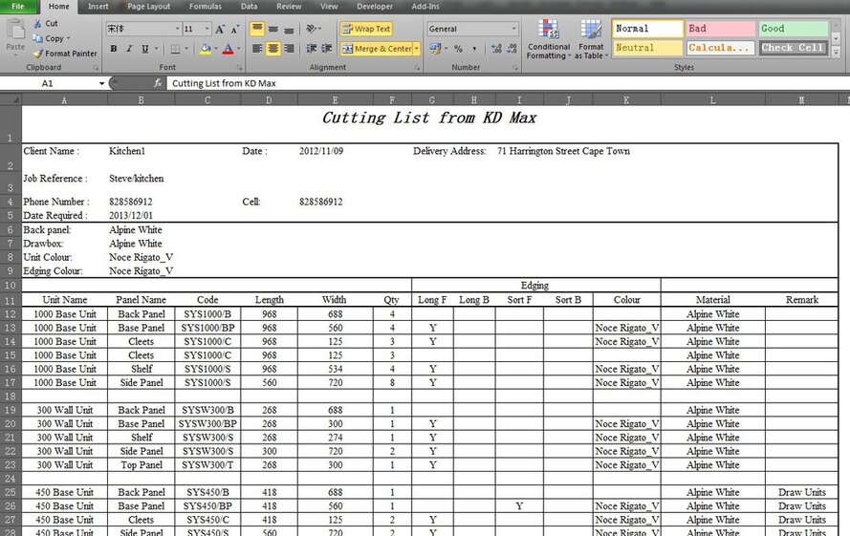
Task: Cut the selection with scissors icon
Action: pos(37,23)
